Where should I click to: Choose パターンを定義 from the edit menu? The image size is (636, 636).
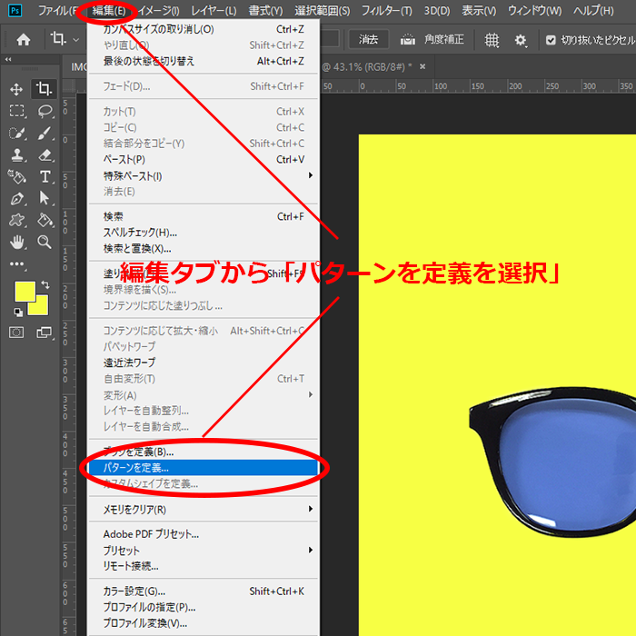coord(136,468)
